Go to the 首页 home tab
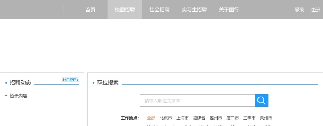 [90, 10]
